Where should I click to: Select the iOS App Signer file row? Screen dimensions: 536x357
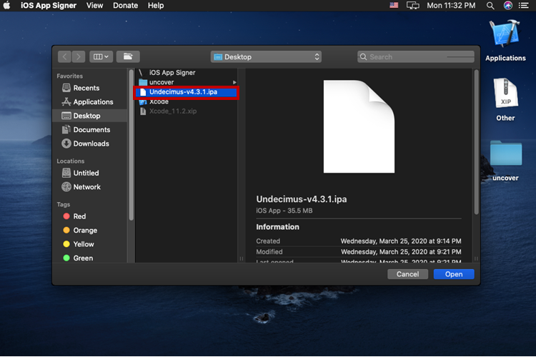187,73
